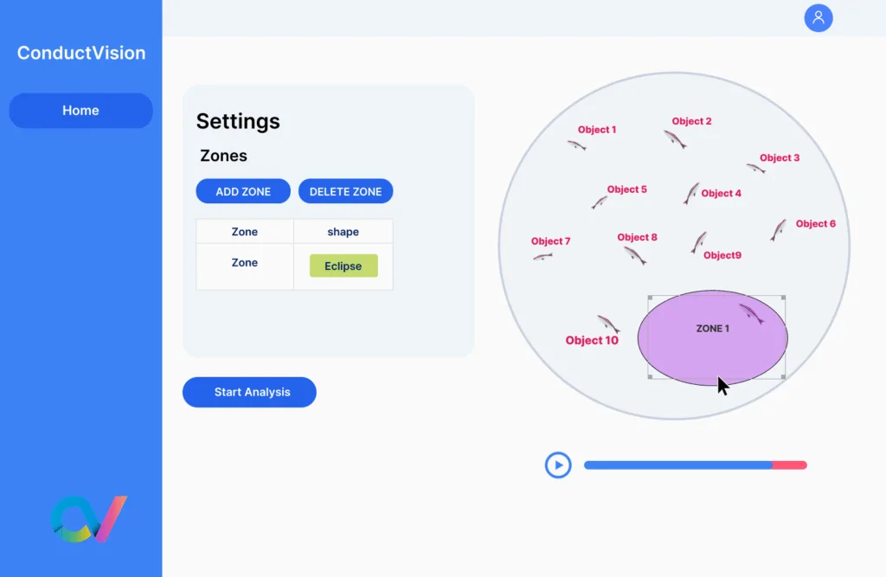Pick the fish labeled Object 4

click(x=690, y=193)
